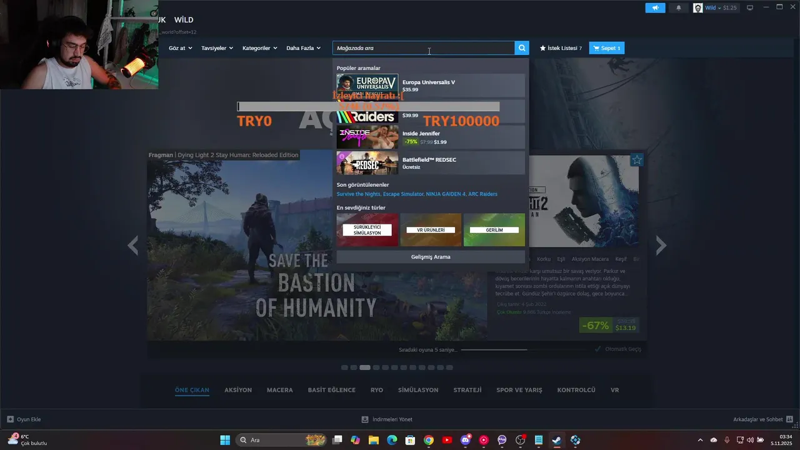Open File Explorer from taskbar
The image size is (800, 450).
[374, 440]
